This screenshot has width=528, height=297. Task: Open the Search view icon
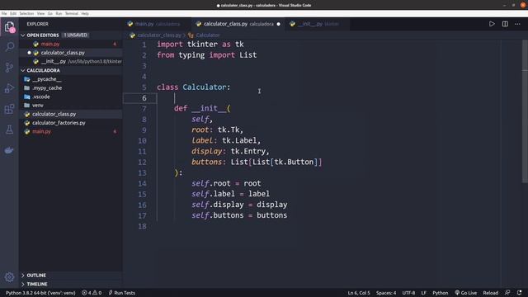[x=9, y=46]
